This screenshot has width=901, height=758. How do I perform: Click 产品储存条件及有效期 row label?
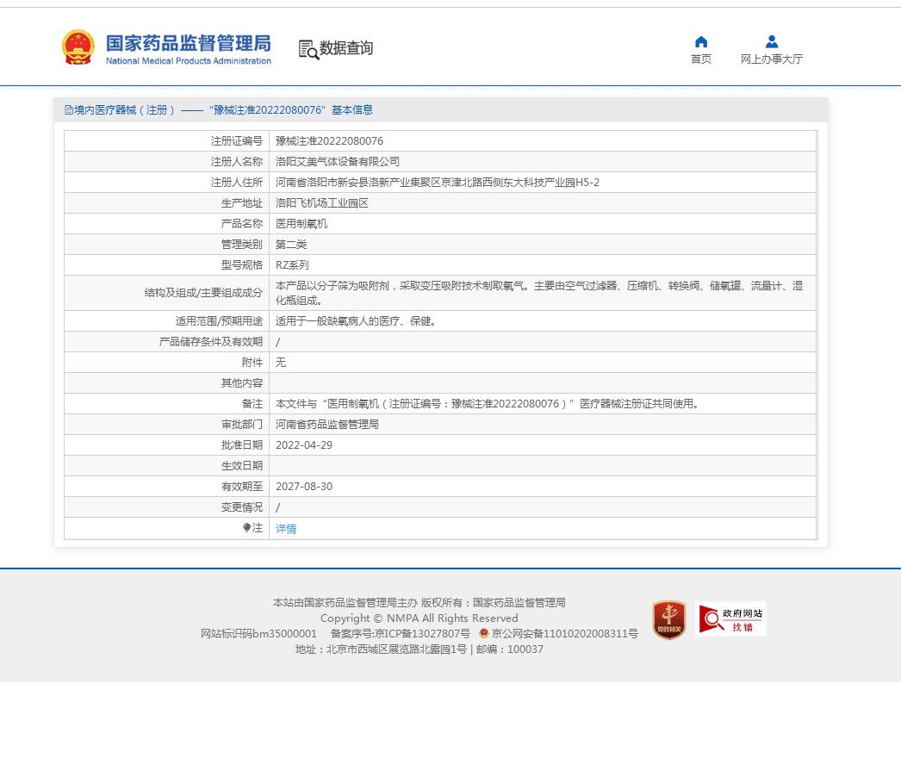pos(211,341)
